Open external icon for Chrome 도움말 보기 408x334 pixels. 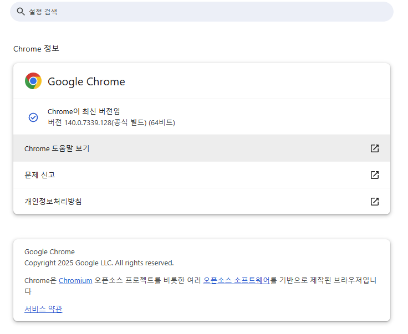[374, 148]
